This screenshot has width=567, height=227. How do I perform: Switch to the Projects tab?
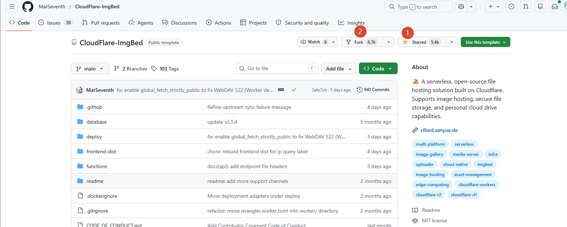(253, 22)
